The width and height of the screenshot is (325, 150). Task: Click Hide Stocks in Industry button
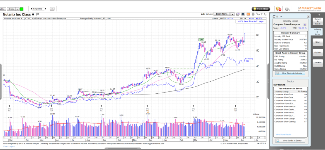click(290, 73)
